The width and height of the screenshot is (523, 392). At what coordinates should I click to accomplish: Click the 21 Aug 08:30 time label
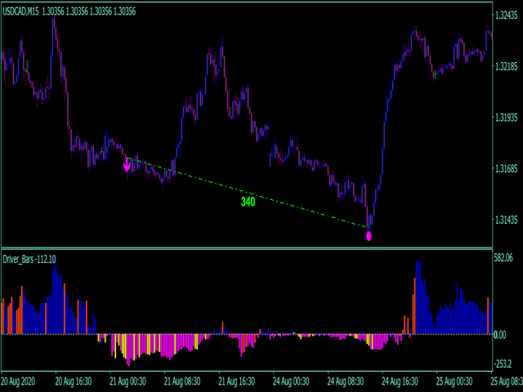point(182,381)
